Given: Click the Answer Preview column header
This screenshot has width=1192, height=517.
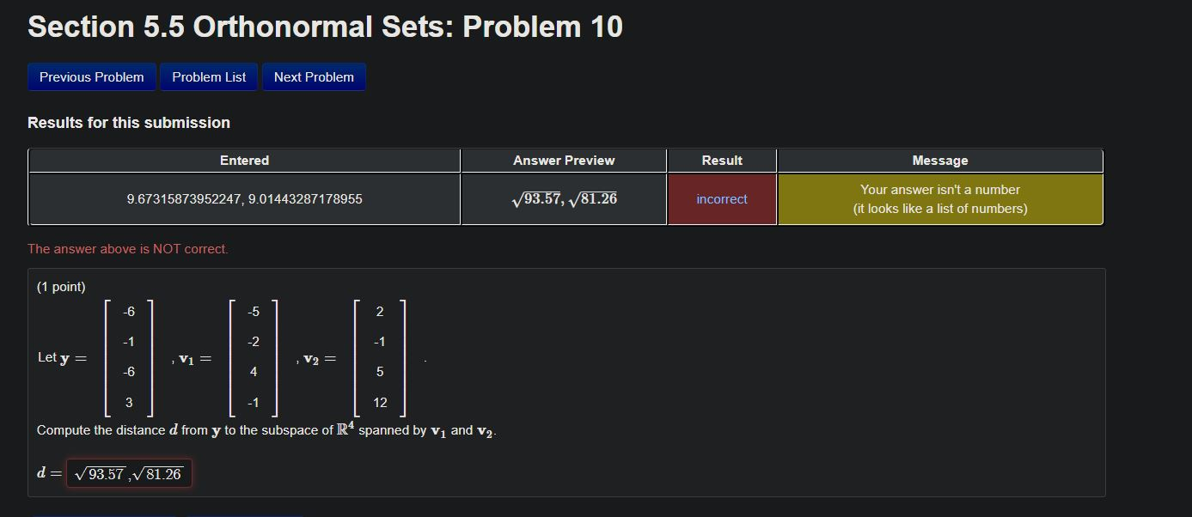Looking at the screenshot, I should click(x=563, y=160).
